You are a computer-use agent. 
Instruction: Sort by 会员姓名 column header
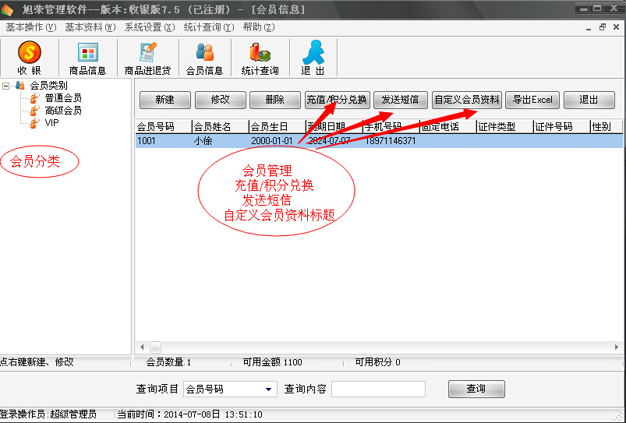221,127
